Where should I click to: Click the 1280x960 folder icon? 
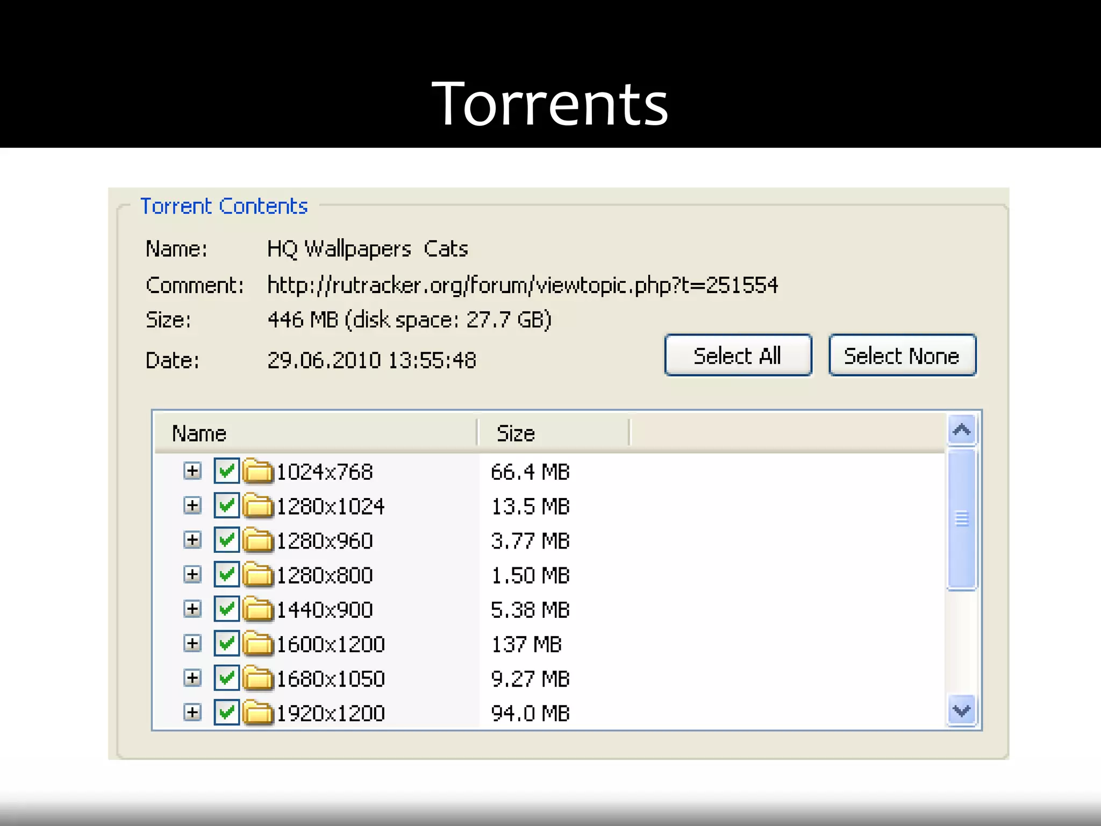pos(258,540)
